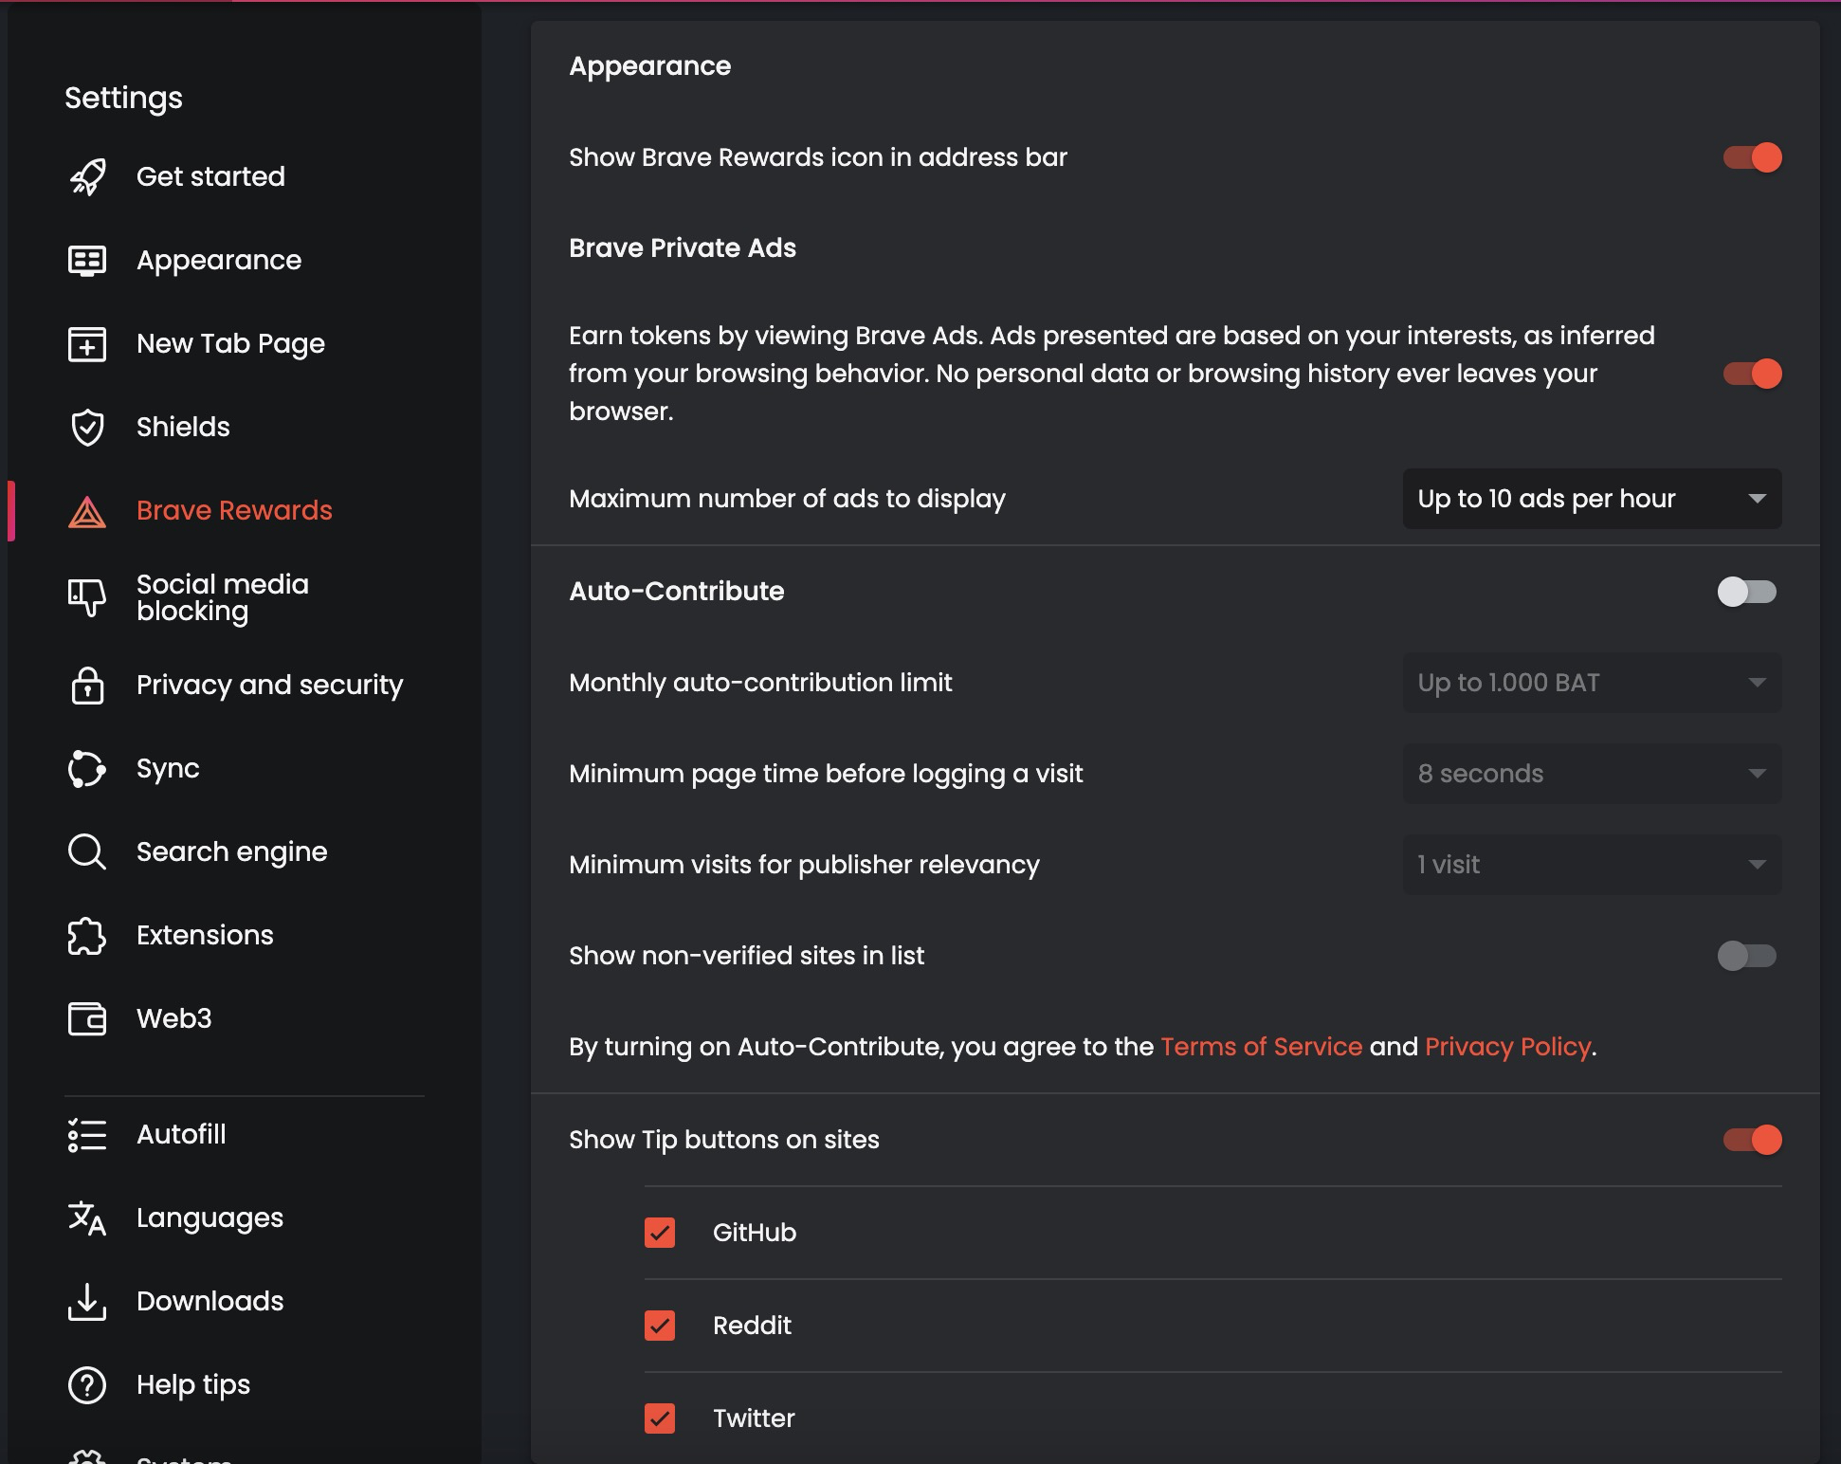Select the Privacy and security padlock icon
This screenshot has height=1464, width=1841.
[87, 685]
